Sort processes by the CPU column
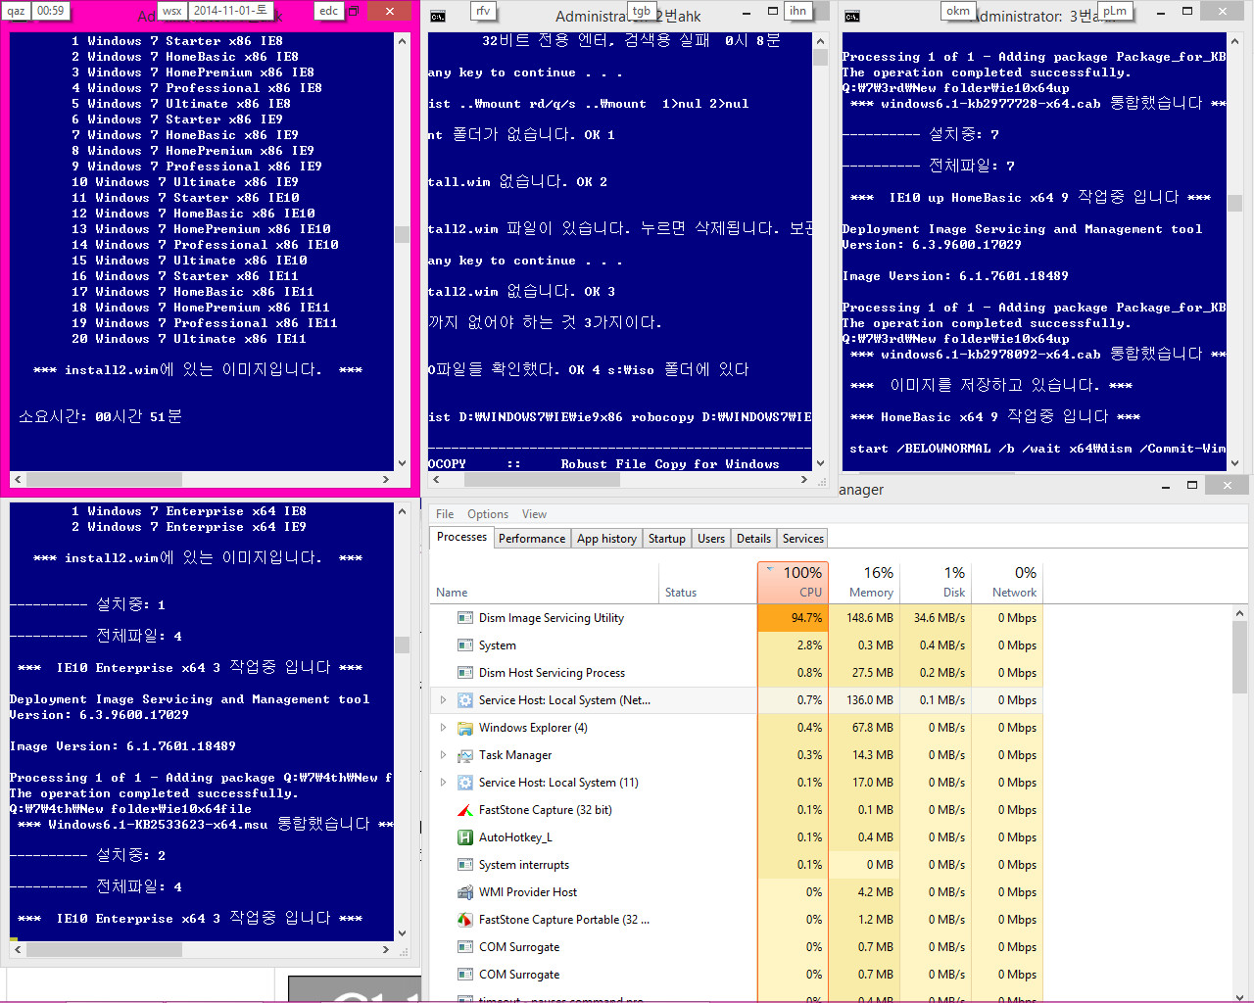Viewport: 1254px width, 1003px height. click(793, 582)
